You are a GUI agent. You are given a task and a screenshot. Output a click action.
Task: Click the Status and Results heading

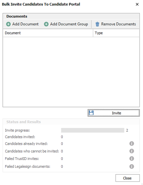(23, 122)
